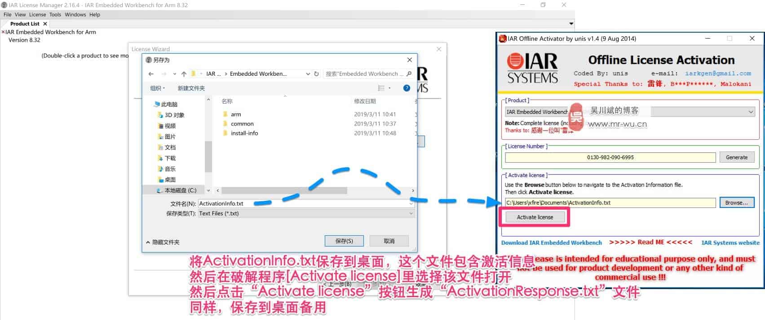Image resolution: width=765 pixels, height=320 pixels.
Task: Click the 保存(S) button
Action: 344,241
